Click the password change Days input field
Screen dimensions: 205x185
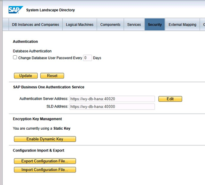point(87,58)
